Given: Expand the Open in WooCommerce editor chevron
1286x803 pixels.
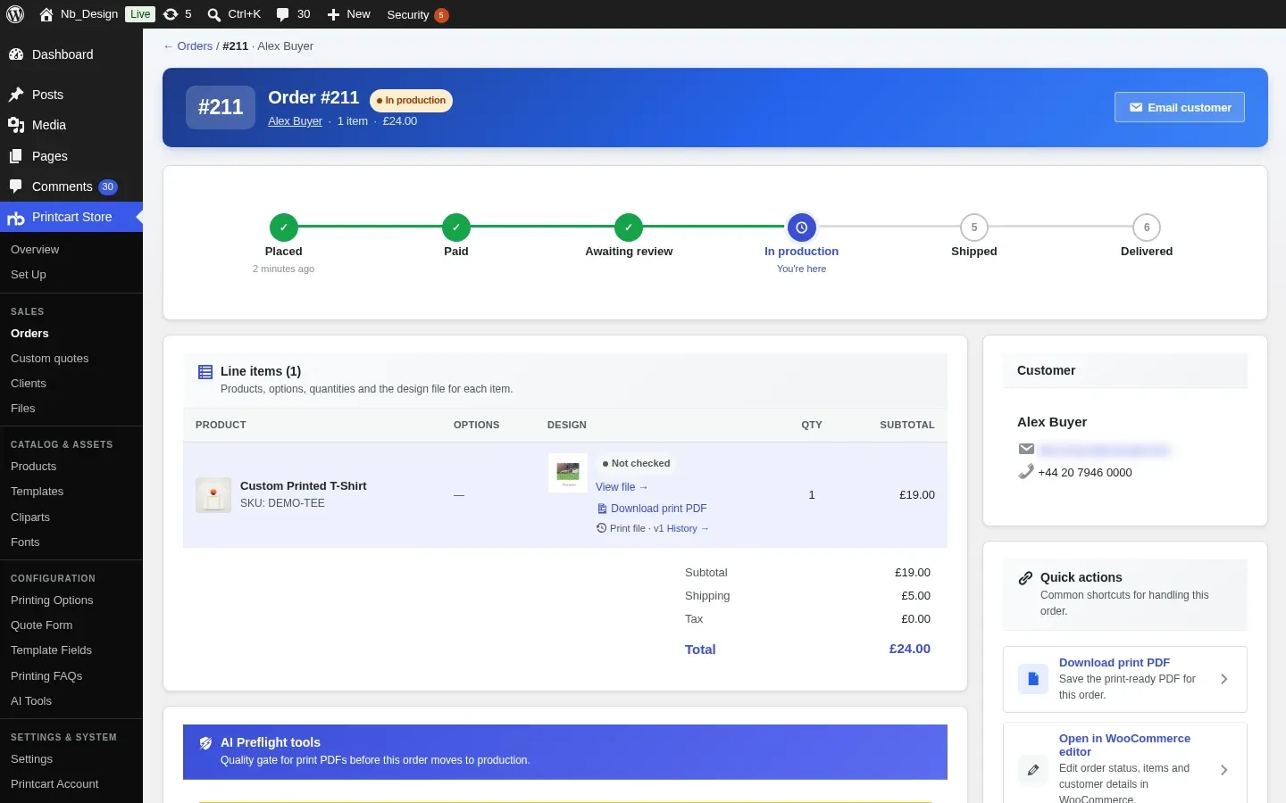Looking at the screenshot, I should [1224, 770].
